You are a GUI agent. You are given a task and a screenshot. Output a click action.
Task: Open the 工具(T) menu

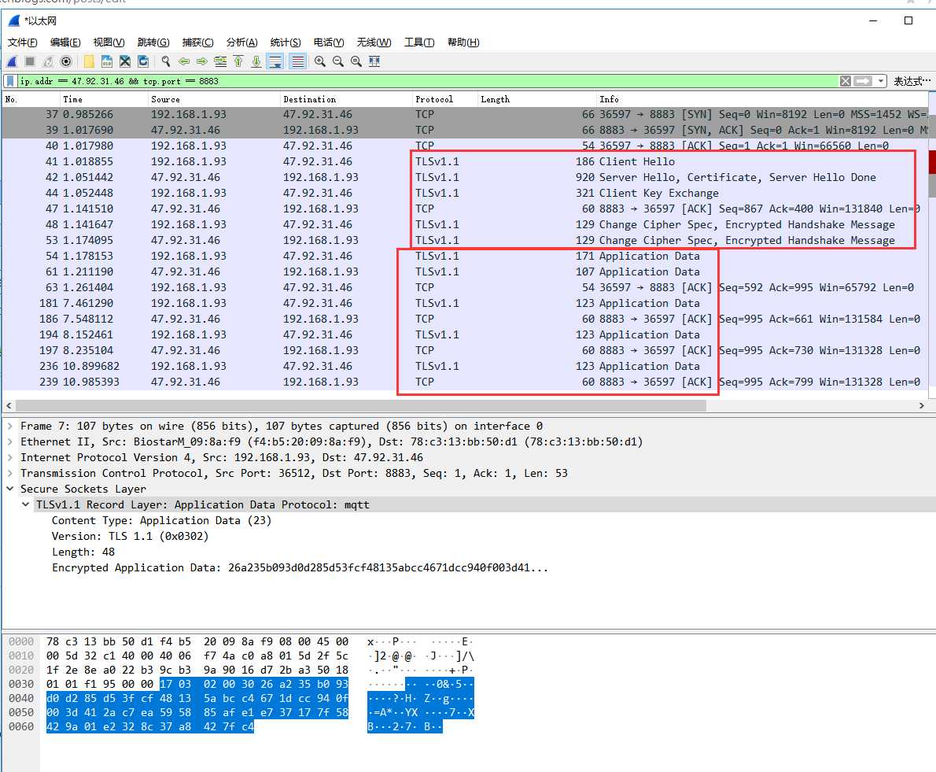pos(419,42)
